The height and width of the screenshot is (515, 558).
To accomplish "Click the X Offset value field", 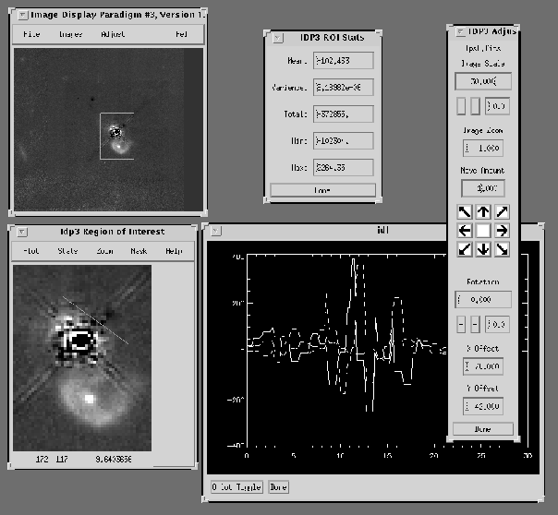I will pyautogui.click(x=483, y=366).
